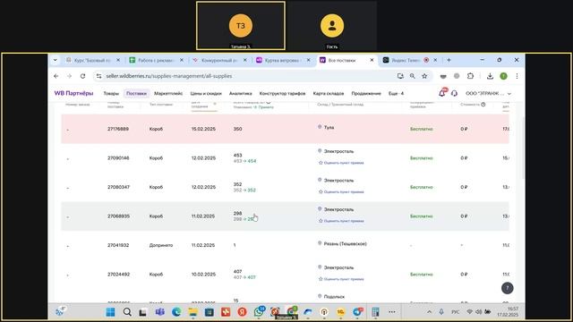Screen dimensions: 573x322
Task: Click the speaker volume tray icon
Action: coord(479,312)
